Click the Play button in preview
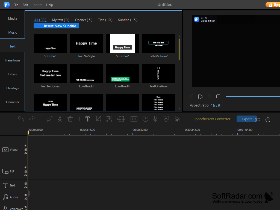The width and height of the screenshot is (280, 210). coord(201,97)
